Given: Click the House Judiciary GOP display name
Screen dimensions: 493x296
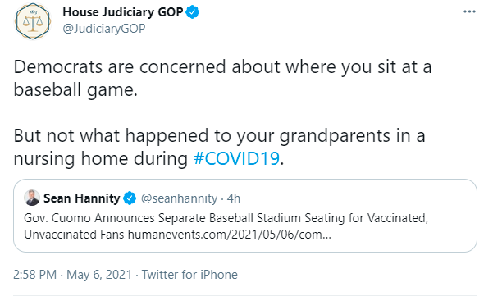Looking at the screenshot, I should point(122,12).
